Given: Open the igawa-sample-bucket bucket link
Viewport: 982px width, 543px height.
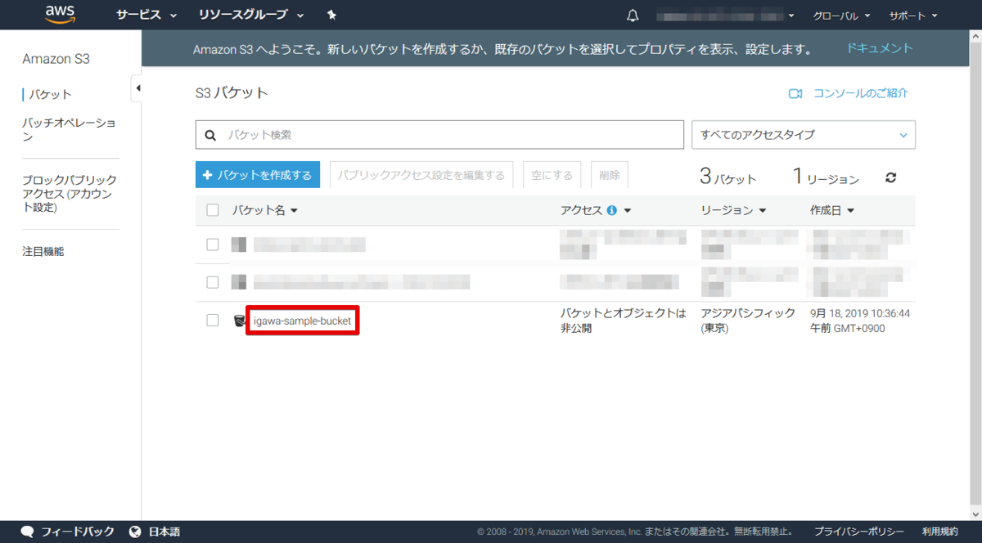Looking at the screenshot, I should [x=302, y=321].
